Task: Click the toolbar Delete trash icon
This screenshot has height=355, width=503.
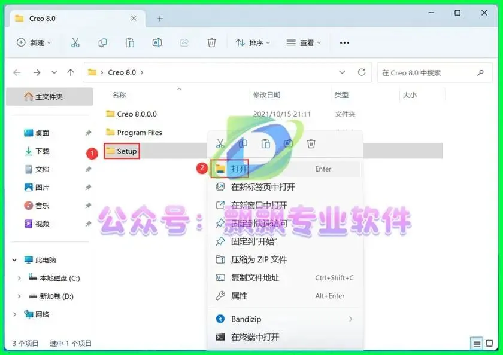Action: point(211,42)
